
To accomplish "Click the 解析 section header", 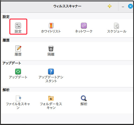I will pyautogui.click(x=6, y=90).
